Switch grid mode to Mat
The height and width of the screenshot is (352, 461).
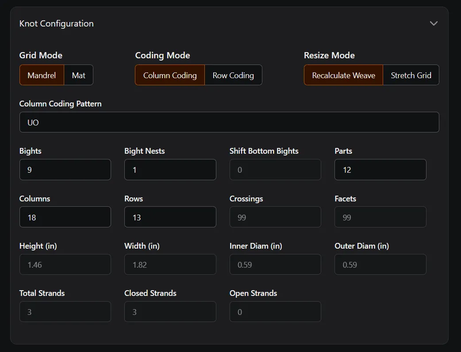[x=79, y=75]
